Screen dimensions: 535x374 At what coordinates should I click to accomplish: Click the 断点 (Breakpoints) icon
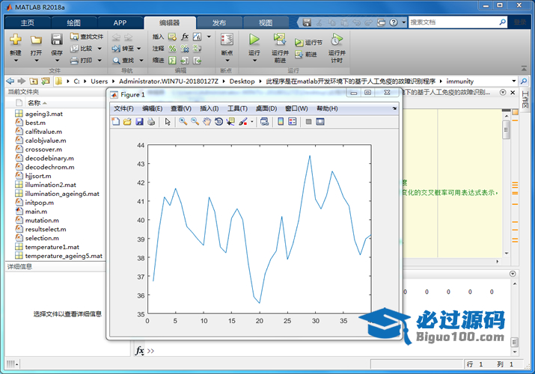pos(227,40)
